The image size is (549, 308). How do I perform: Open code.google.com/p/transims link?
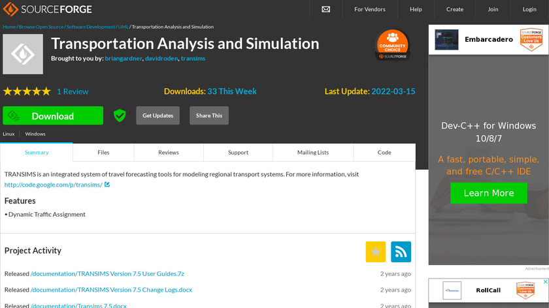pos(53,185)
